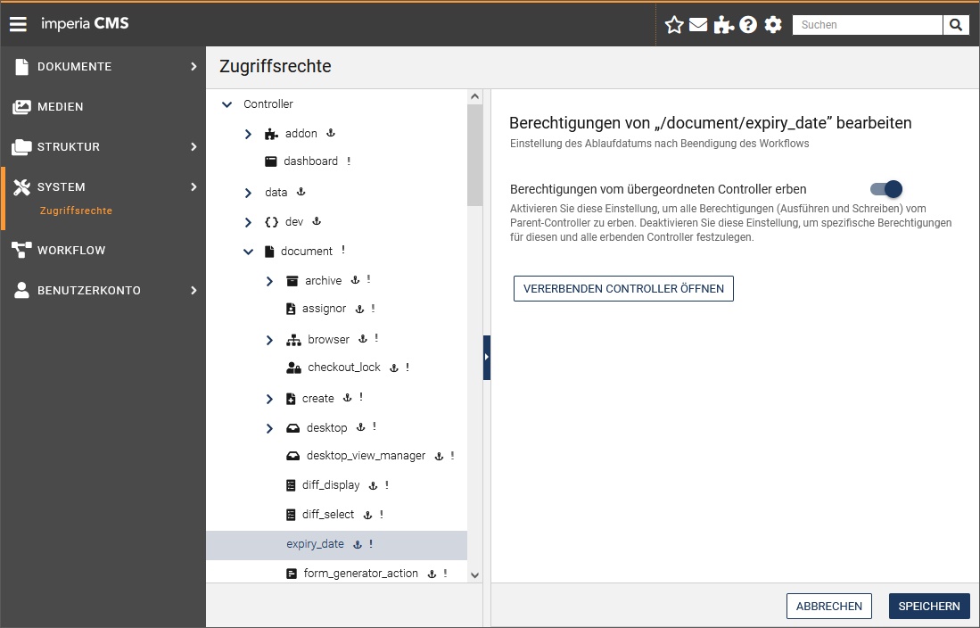This screenshot has height=628, width=980.
Task: Click the Dokumente page icon in sidebar
Action: coord(22,66)
